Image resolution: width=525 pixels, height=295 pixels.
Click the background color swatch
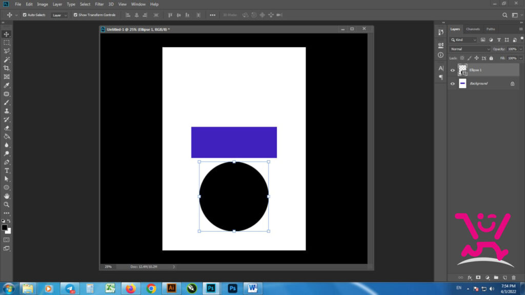click(x=9, y=231)
